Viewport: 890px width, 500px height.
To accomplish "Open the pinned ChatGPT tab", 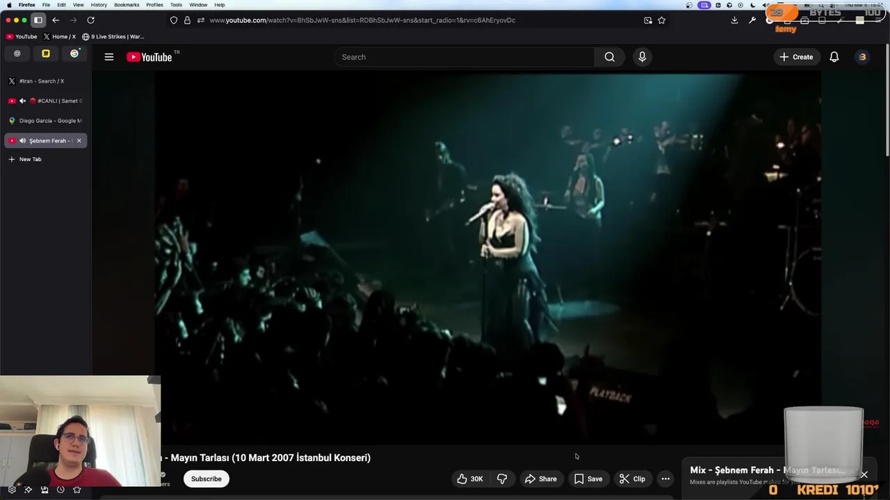I will [17, 53].
